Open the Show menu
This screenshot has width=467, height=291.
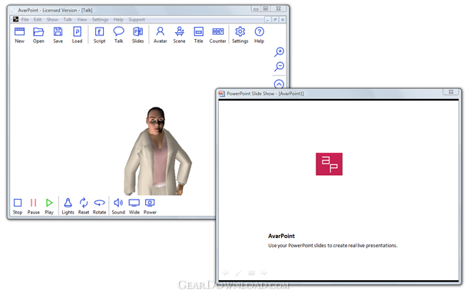tap(52, 20)
